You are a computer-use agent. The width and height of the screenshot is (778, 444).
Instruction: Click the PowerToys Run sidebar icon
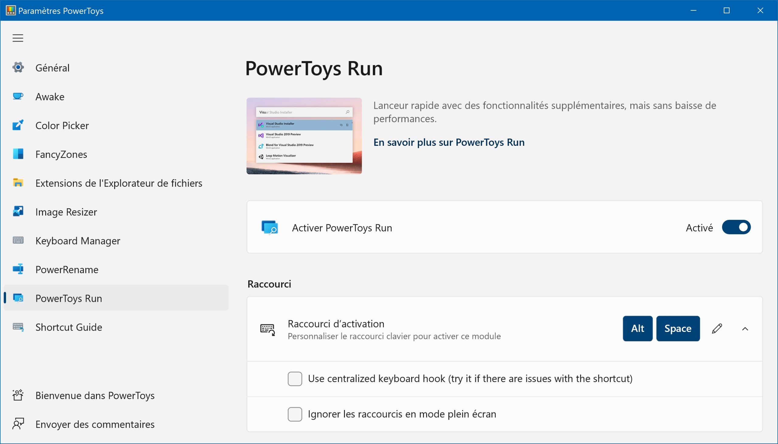(18, 298)
